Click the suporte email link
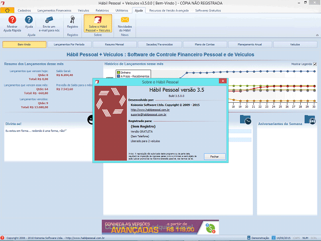Viewport: 321px width, 241px height. tap(149, 115)
